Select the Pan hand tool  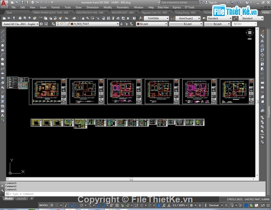(83, 18)
